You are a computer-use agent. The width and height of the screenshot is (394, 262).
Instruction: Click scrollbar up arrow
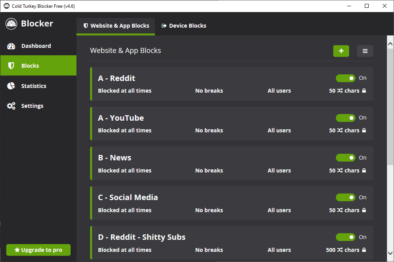click(x=390, y=44)
